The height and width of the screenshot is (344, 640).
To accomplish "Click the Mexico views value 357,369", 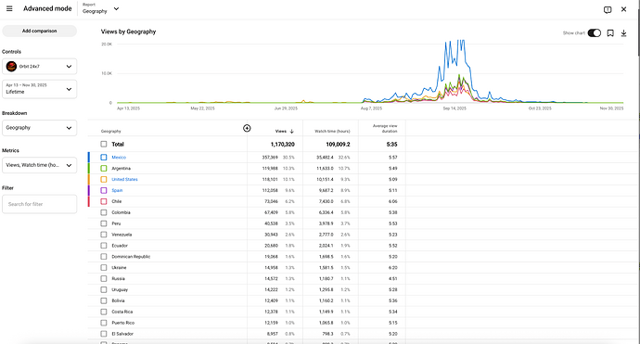I will [x=270, y=157].
